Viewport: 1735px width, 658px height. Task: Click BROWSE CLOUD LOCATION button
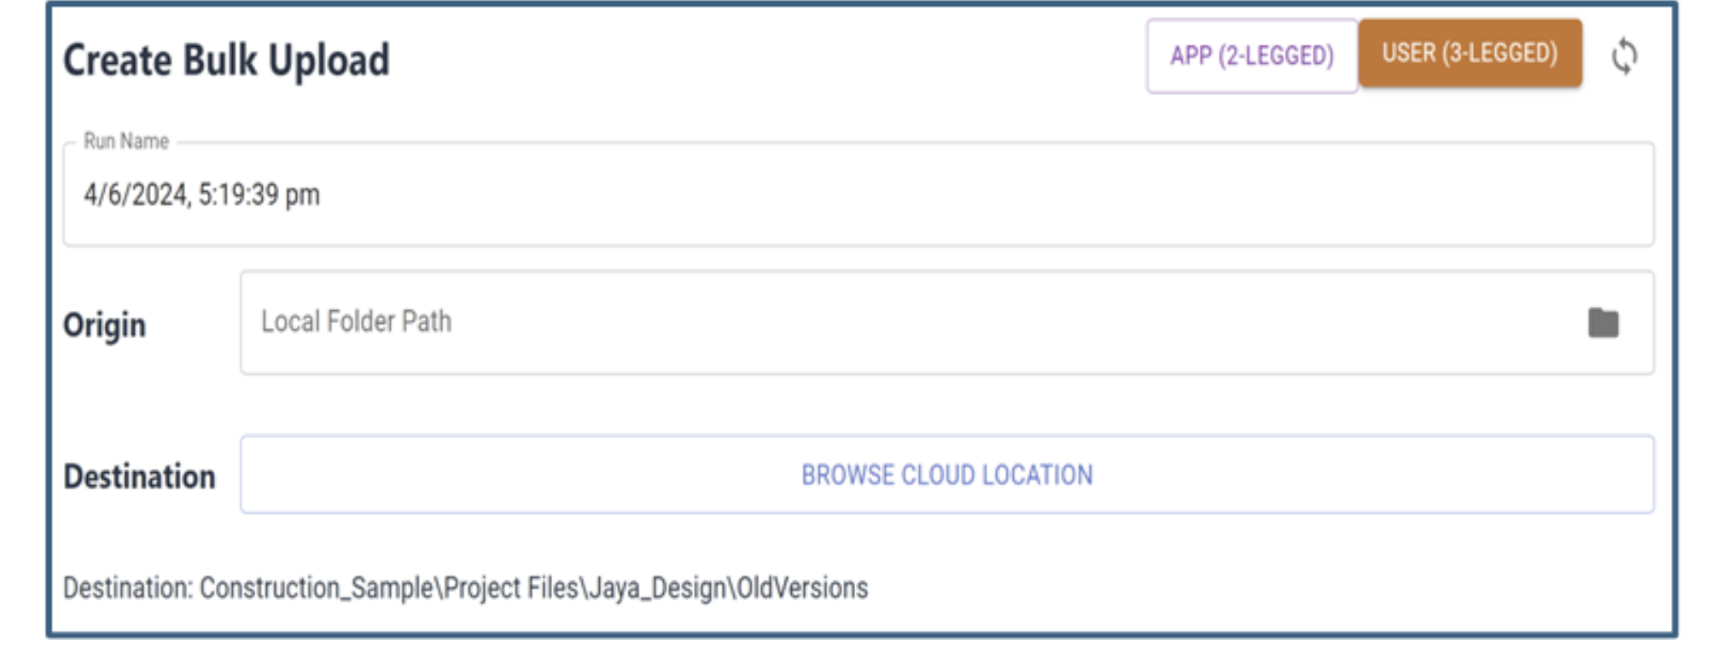point(947,475)
